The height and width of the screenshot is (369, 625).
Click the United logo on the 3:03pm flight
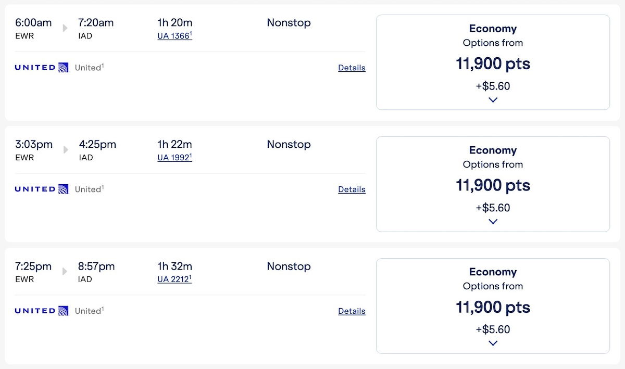[42, 189]
